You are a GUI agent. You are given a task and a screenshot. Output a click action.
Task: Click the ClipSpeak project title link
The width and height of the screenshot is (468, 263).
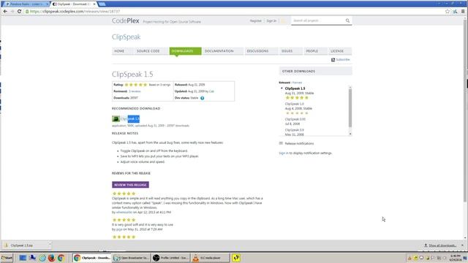point(127,37)
